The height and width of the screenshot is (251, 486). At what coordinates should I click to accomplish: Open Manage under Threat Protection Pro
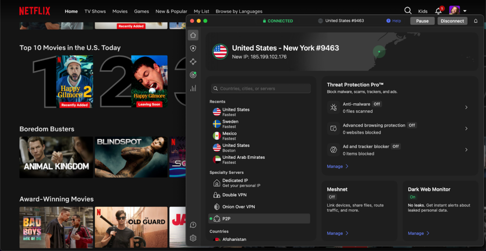pyautogui.click(x=337, y=166)
